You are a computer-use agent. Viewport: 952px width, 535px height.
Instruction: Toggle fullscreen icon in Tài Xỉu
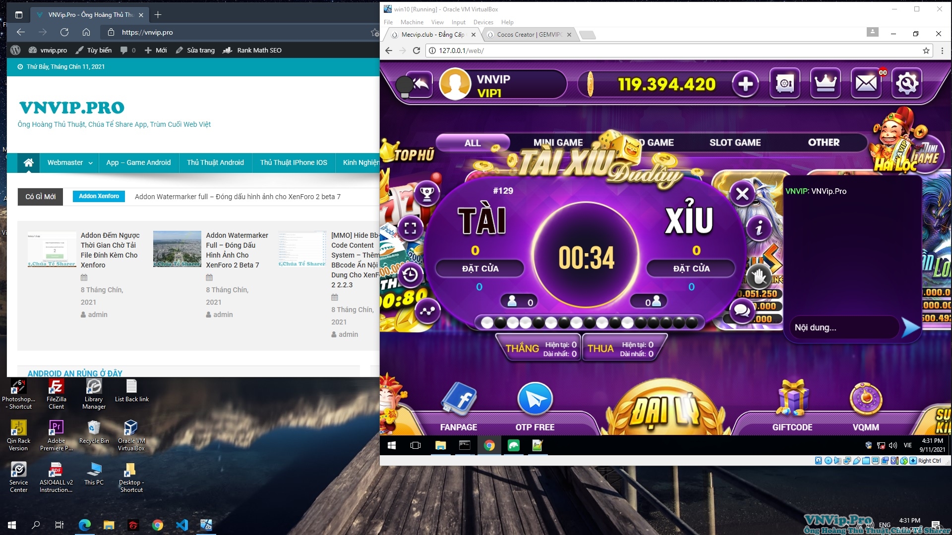click(x=410, y=228)
